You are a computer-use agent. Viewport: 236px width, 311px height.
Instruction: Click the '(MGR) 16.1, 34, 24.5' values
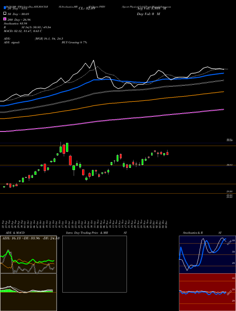coord(49,39)
